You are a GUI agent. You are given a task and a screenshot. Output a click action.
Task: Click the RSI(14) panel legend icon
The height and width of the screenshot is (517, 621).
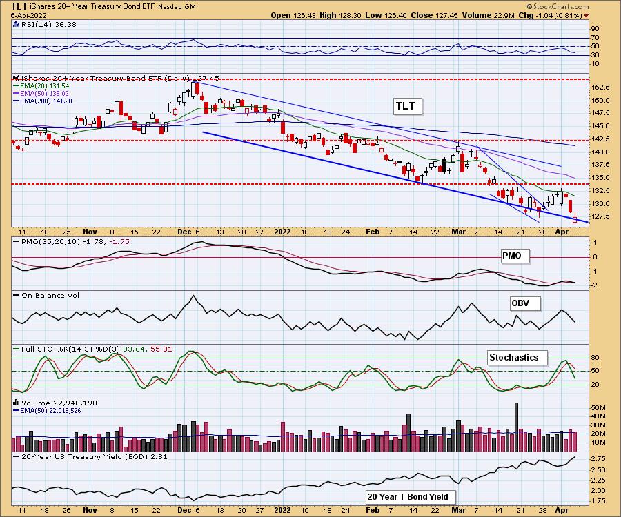coord(16,24)
